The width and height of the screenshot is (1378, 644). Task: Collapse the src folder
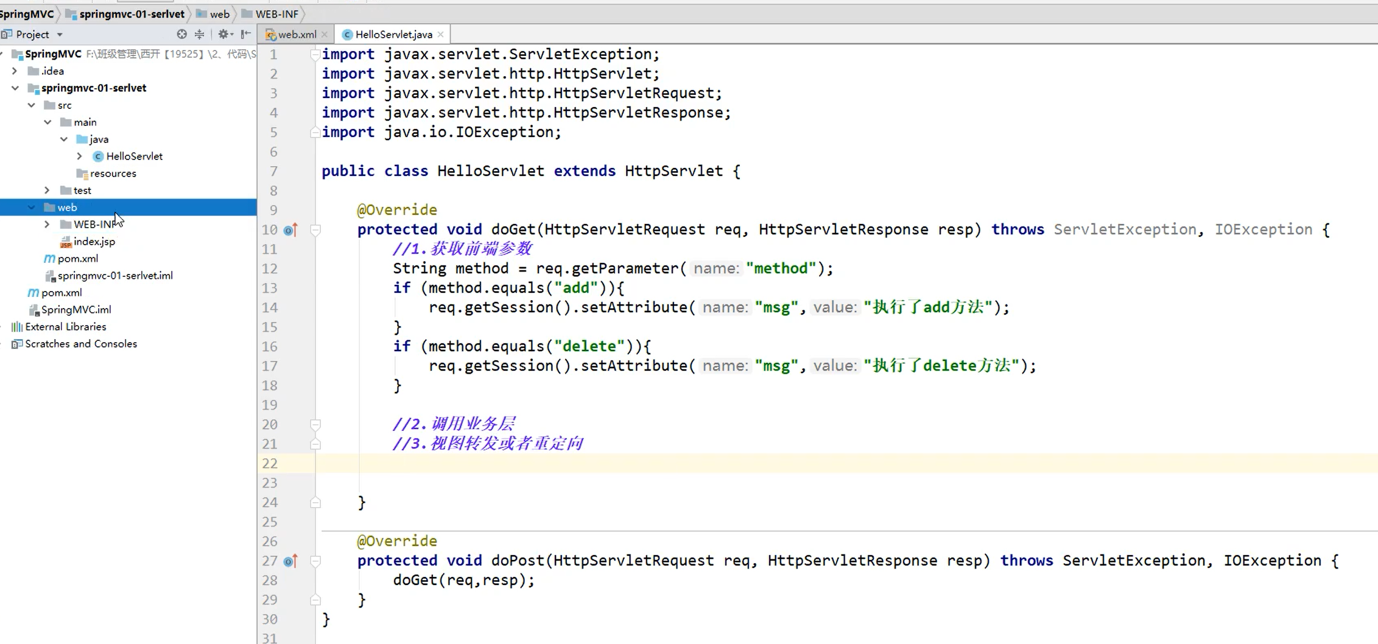point(31,105)
